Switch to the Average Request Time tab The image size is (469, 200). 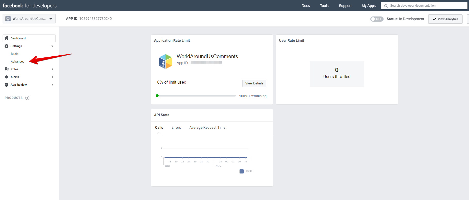point(207,127)
